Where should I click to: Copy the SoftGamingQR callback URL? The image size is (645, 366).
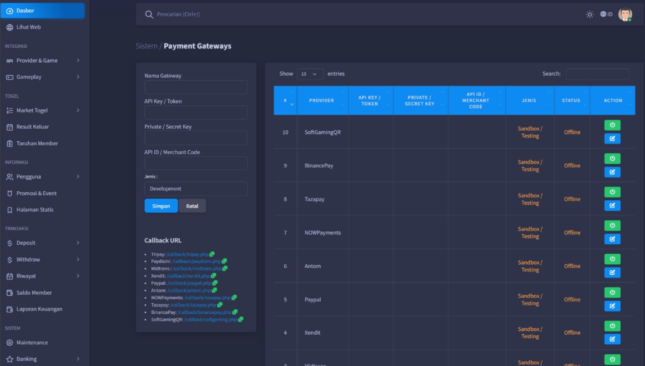tap(241, 319)
